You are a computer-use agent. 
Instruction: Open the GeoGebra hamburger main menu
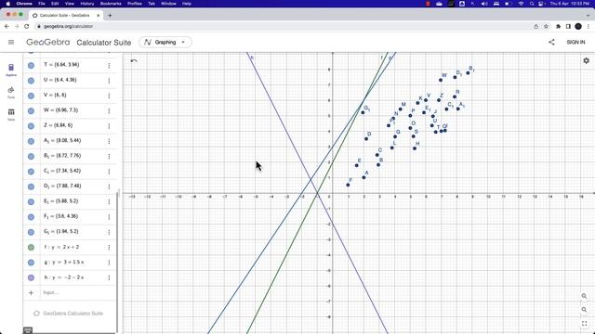point(11,42)
